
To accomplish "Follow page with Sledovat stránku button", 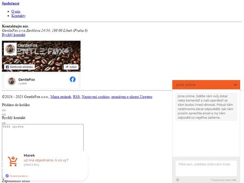I will click(x=19, y=67).
